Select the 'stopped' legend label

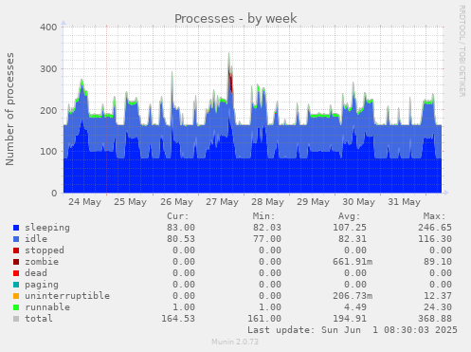tap(45, 250)
